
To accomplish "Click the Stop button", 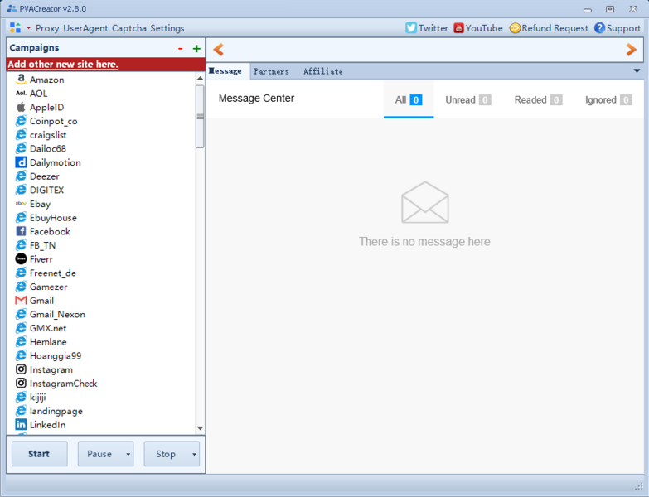I will [x=166, y=454].
